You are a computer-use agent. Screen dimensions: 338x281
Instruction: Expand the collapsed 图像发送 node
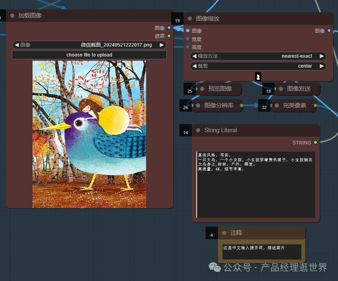coord(281,89)
